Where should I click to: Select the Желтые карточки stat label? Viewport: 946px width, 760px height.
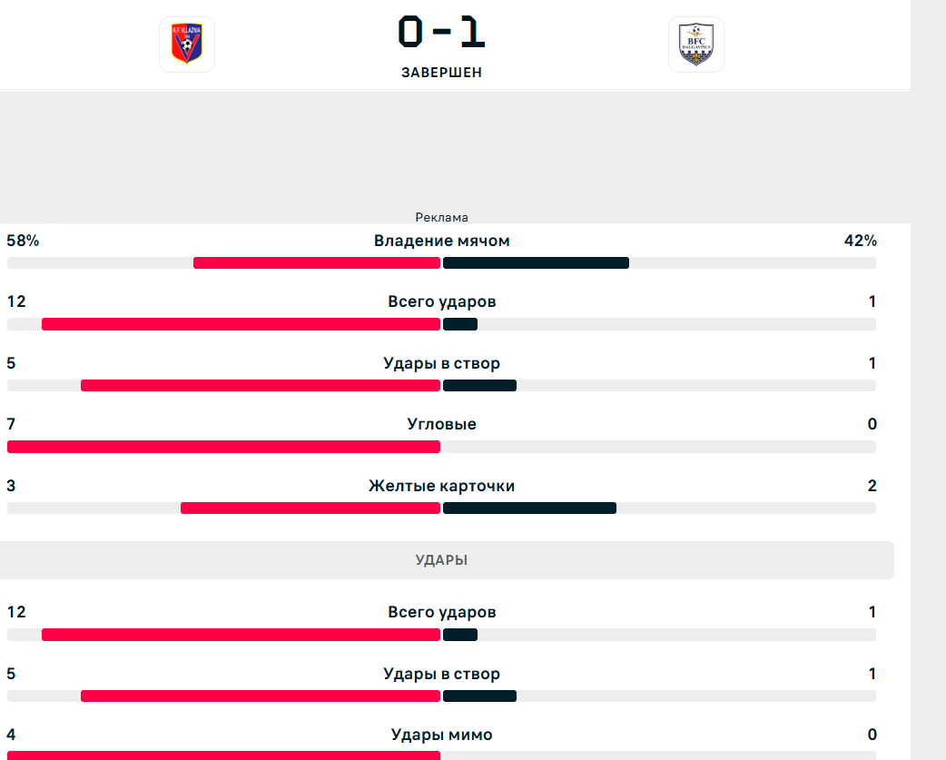(441, 486)
